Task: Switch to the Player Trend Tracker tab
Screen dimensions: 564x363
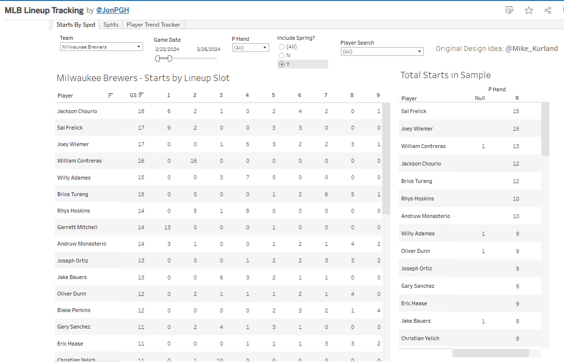Action: (153, 24)
